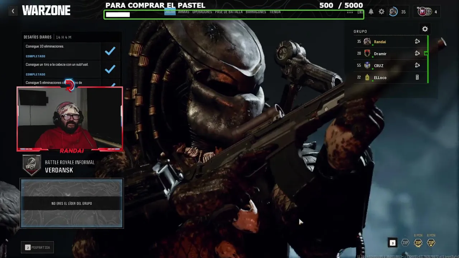Select ELLoco in the group list
Image resolution: width=459 pixels, height=258 pixels.
click(x=391, y=77)
